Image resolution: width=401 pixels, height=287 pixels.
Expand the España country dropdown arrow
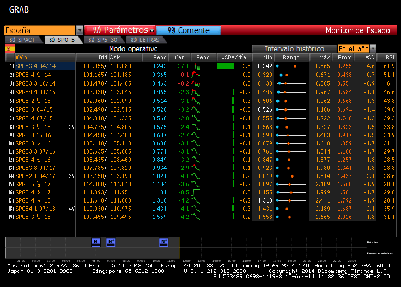pyautogui.click(x=80, y=30)
